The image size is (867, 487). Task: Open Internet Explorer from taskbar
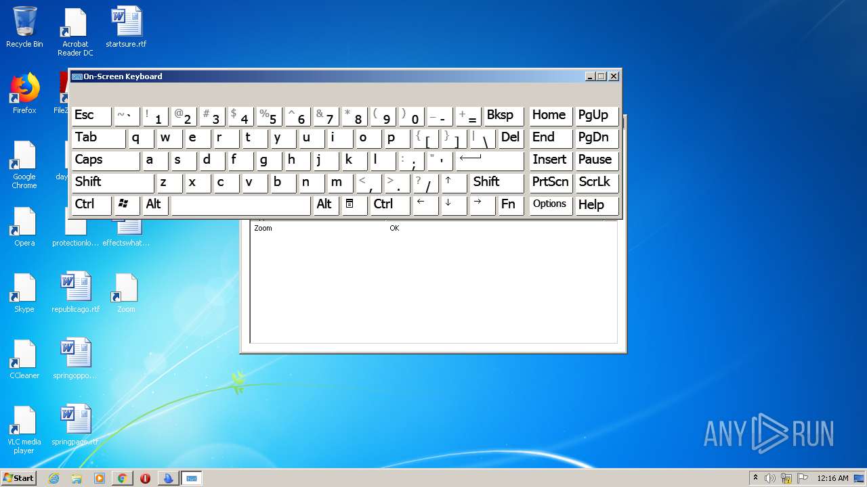(54, 478)
